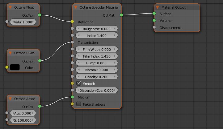
Task: Click the Medium input socket
Action: pos(72,97)
